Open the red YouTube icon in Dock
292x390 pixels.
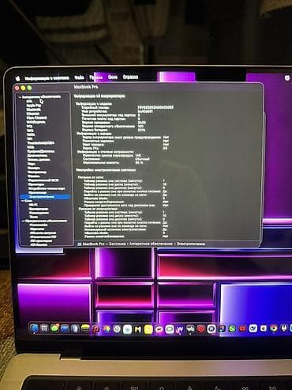(x=242, y=328)
